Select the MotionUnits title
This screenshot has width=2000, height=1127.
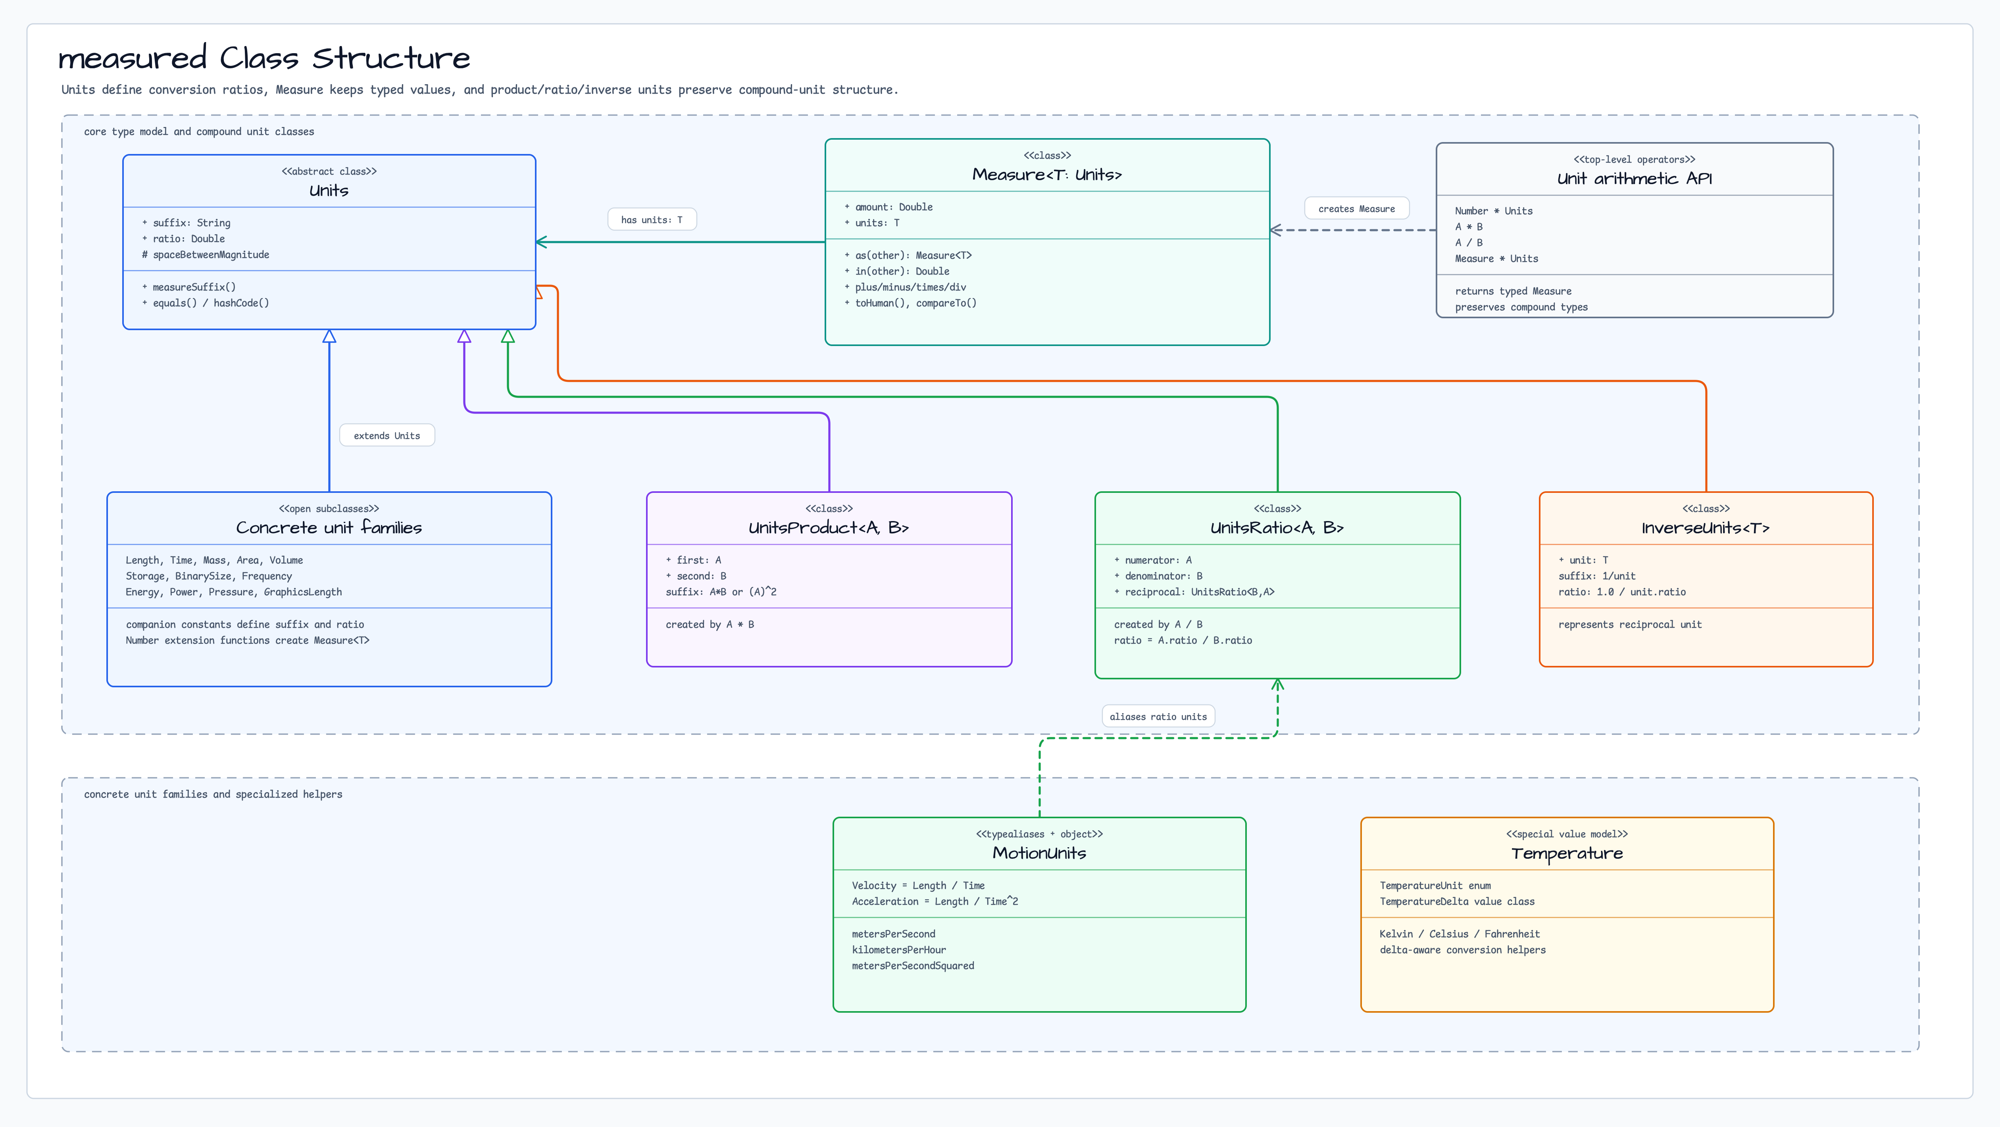tap(1039, 853)
